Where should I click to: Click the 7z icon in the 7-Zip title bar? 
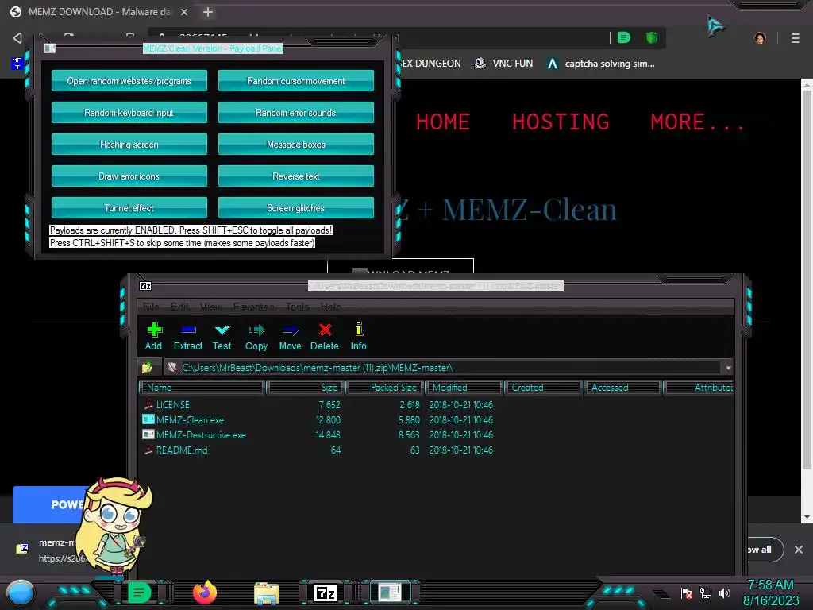146,286
